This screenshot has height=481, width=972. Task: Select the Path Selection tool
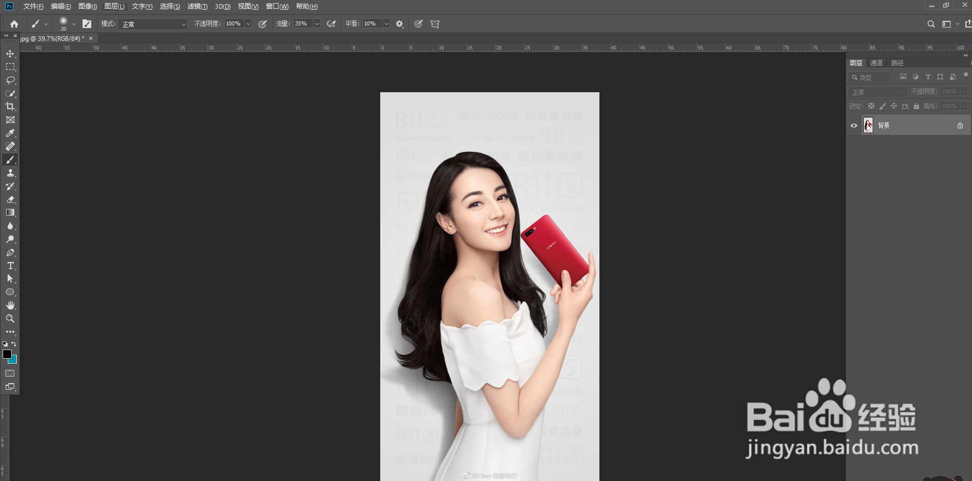(10, 279)
